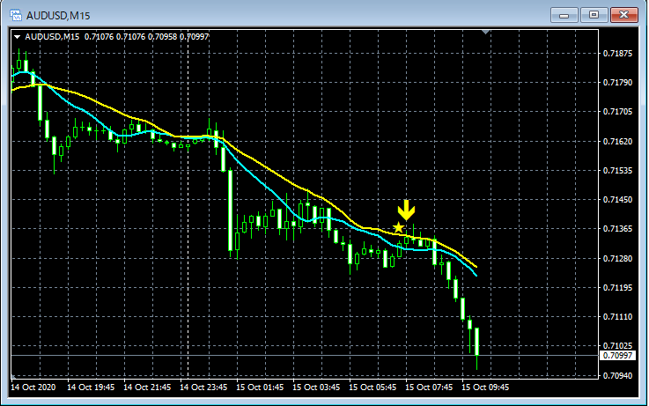Click the 15 Oct 05:45 time label
The image size is (649, 406).
(x=372, y=388)
